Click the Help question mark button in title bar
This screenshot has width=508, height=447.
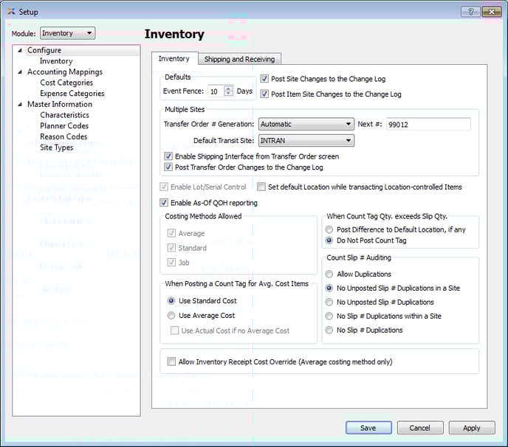click(471, 12)
